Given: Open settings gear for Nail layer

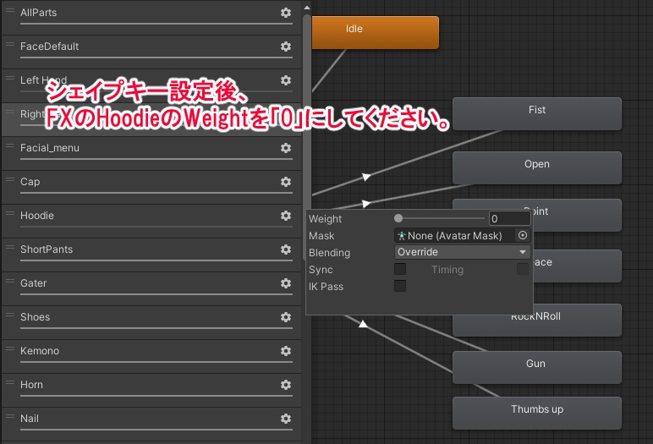Looking at the screenshot, I should tap(286, 418).
